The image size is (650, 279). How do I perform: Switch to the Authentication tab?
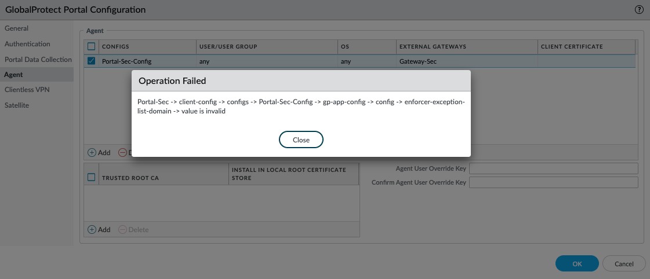27,44
